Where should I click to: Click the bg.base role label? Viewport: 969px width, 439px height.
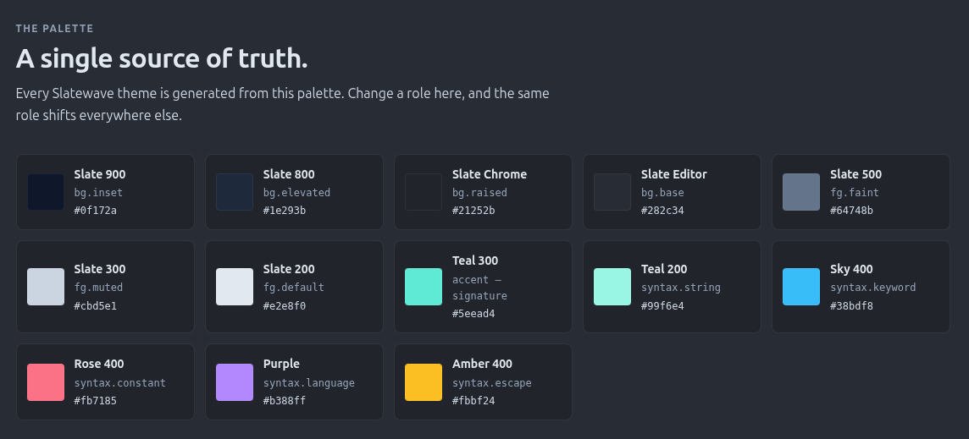662,193
